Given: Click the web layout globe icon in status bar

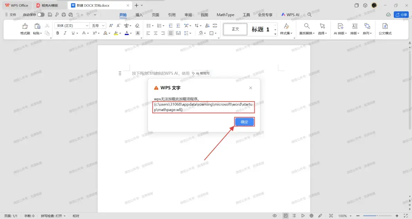Looking at the screenshot, I should (311, 216).
